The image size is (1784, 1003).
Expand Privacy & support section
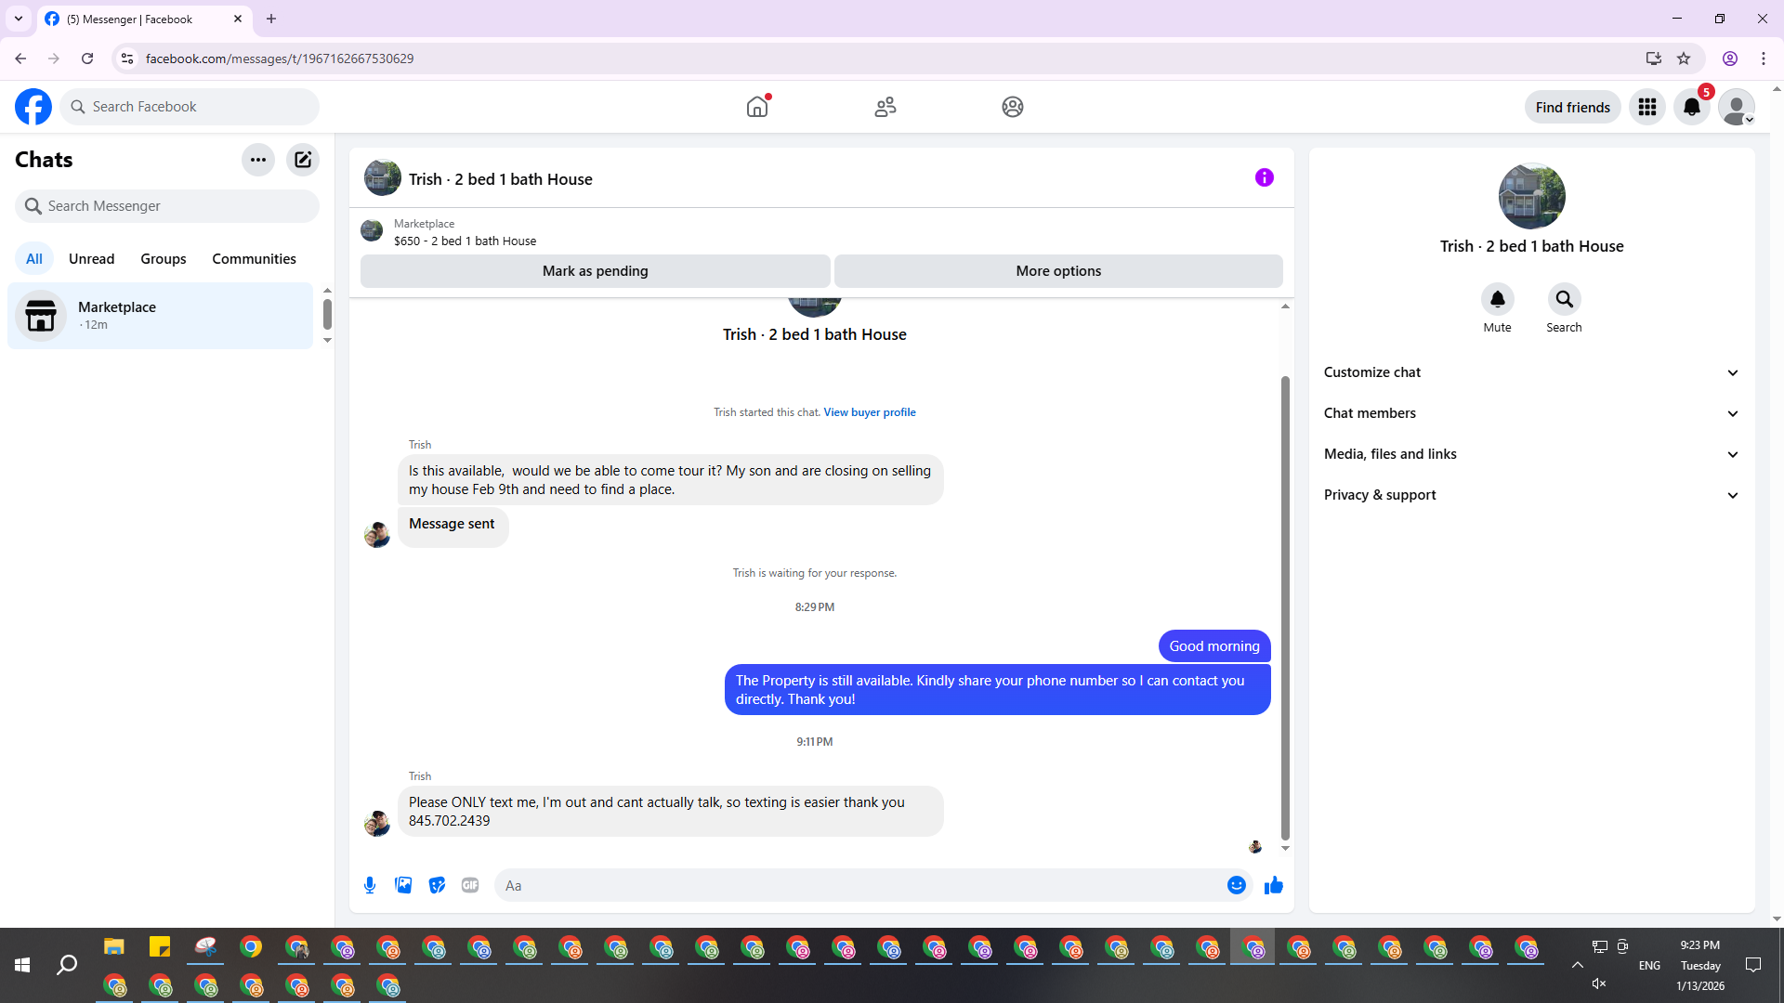pos(1531,495)
